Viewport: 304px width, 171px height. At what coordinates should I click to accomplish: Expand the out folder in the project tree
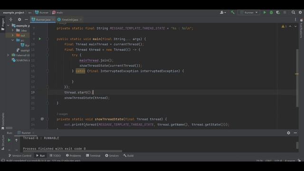(13, 35)
